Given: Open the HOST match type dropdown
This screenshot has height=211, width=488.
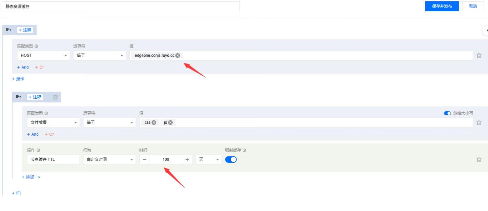Looking at the screenshot, I should 44,56.
